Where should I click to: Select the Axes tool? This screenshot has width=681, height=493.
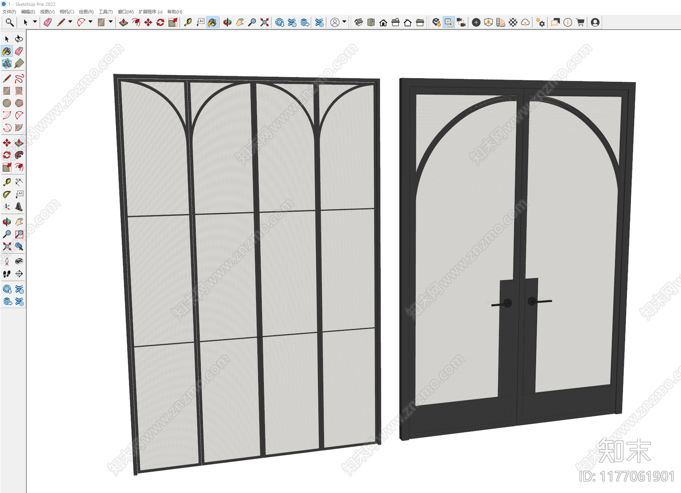click(x=7, y=207)
